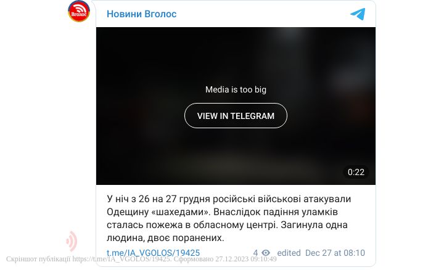Click the 0:22 video duration badge
Screen dimensions: 444x270
coord(356,172)
